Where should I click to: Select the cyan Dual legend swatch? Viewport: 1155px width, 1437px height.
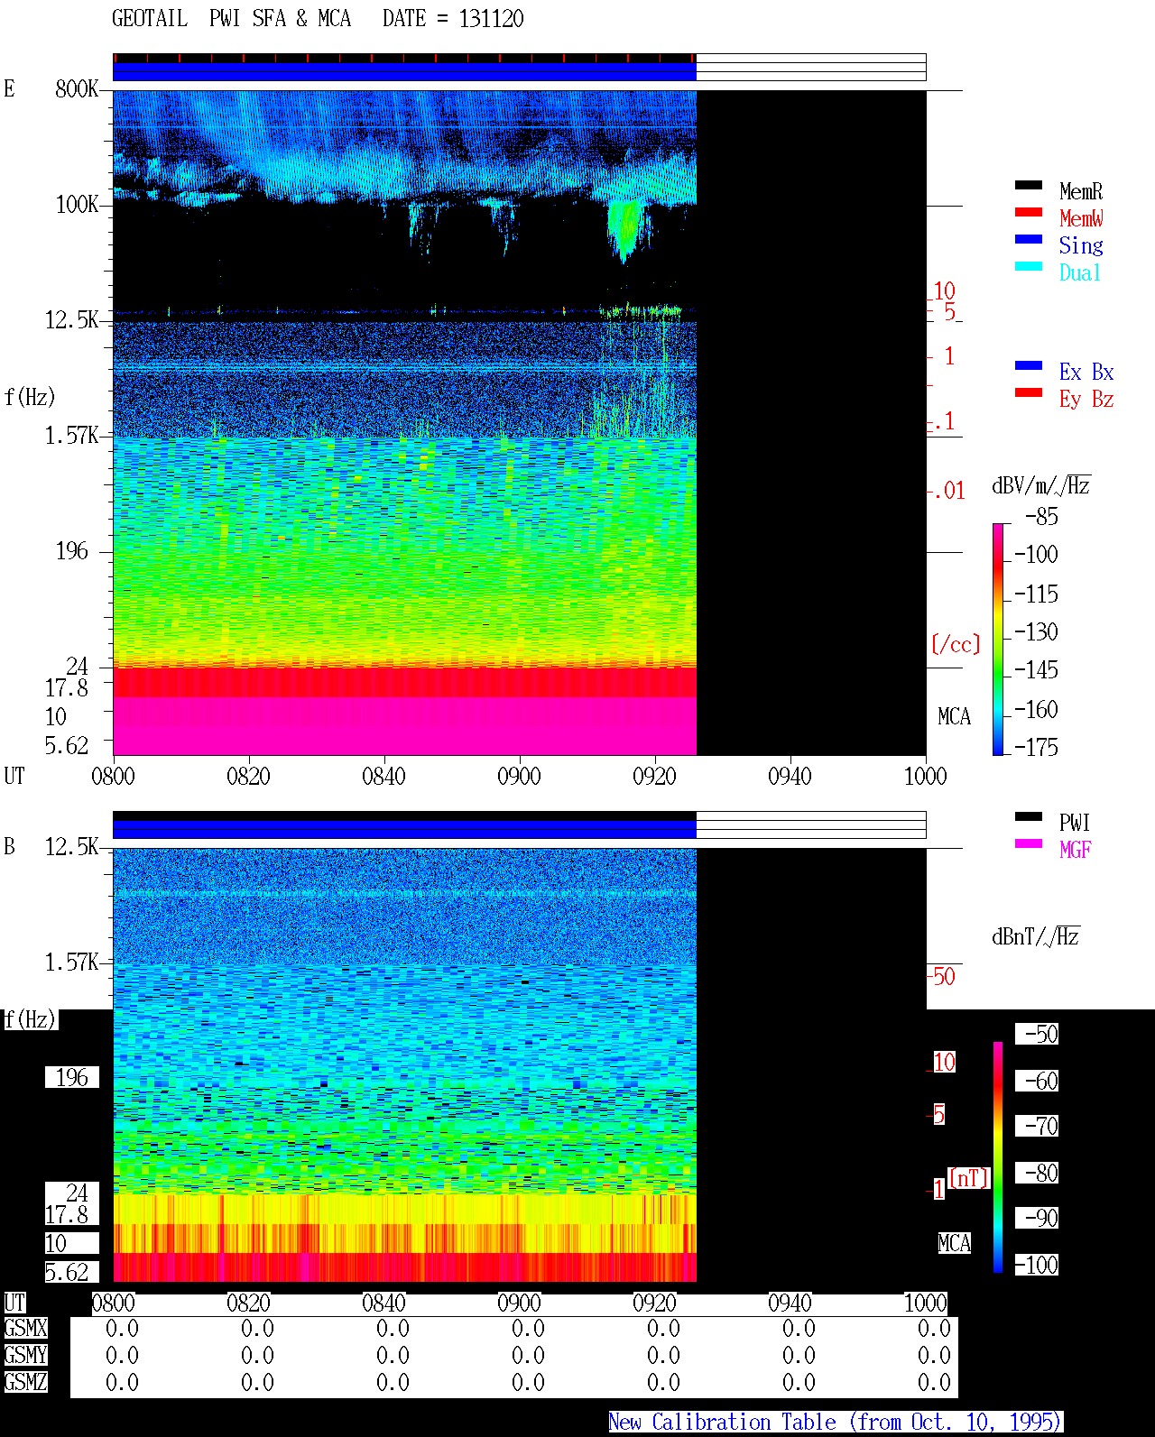pyautogui.click(x=1028, y=266)
